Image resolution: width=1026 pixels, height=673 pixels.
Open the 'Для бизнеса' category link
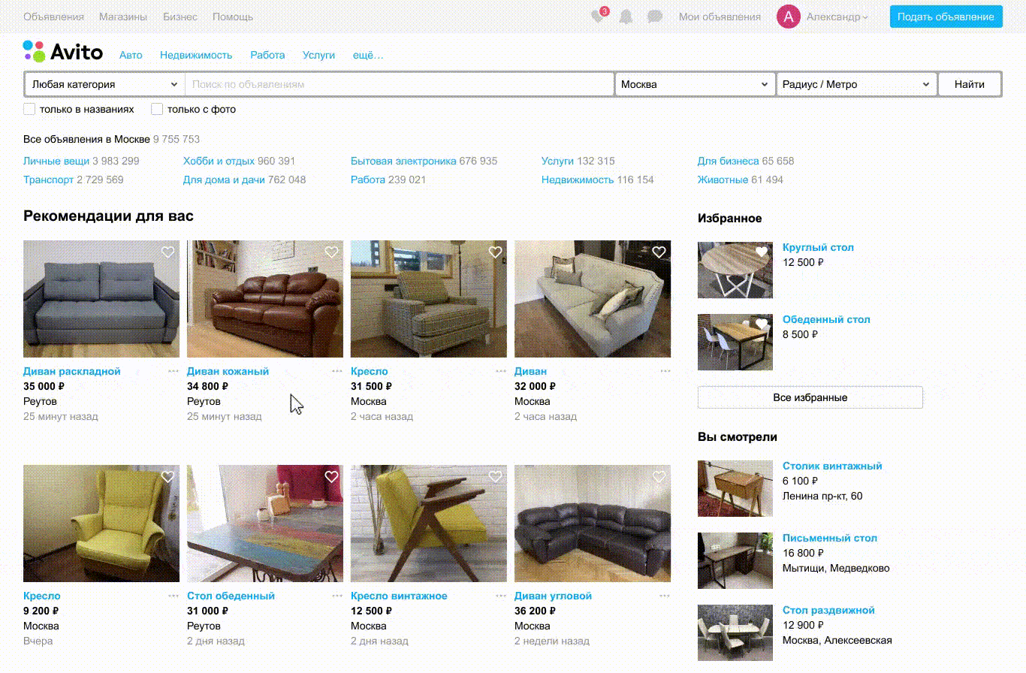click(x=728, y=161)
